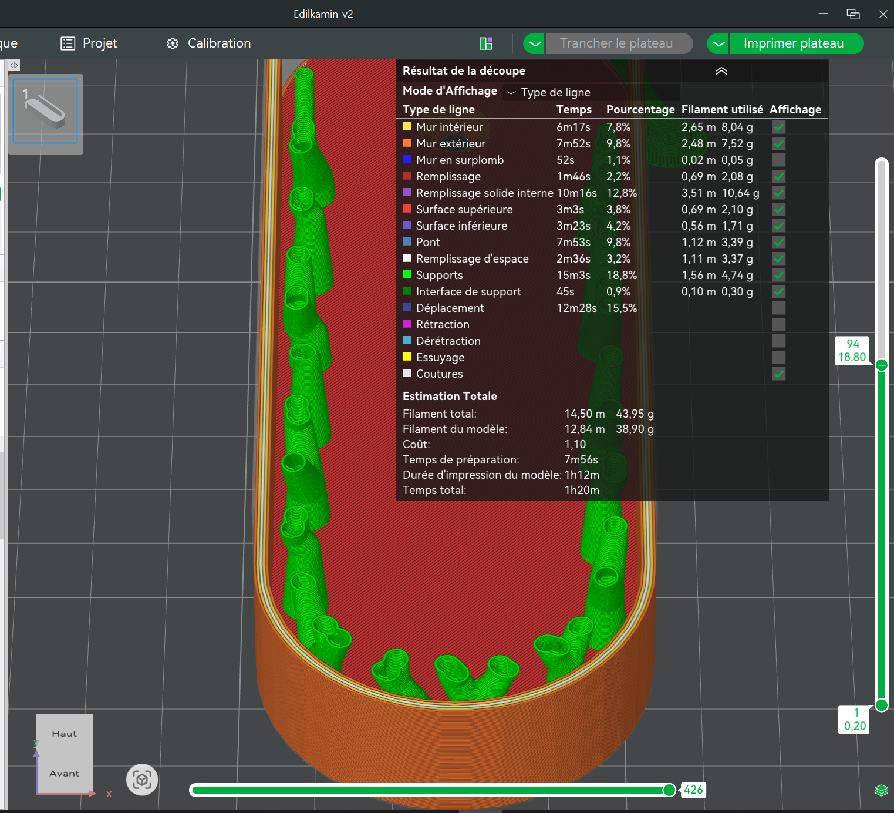Hide Supports lines in preview

tap(778, 275)
